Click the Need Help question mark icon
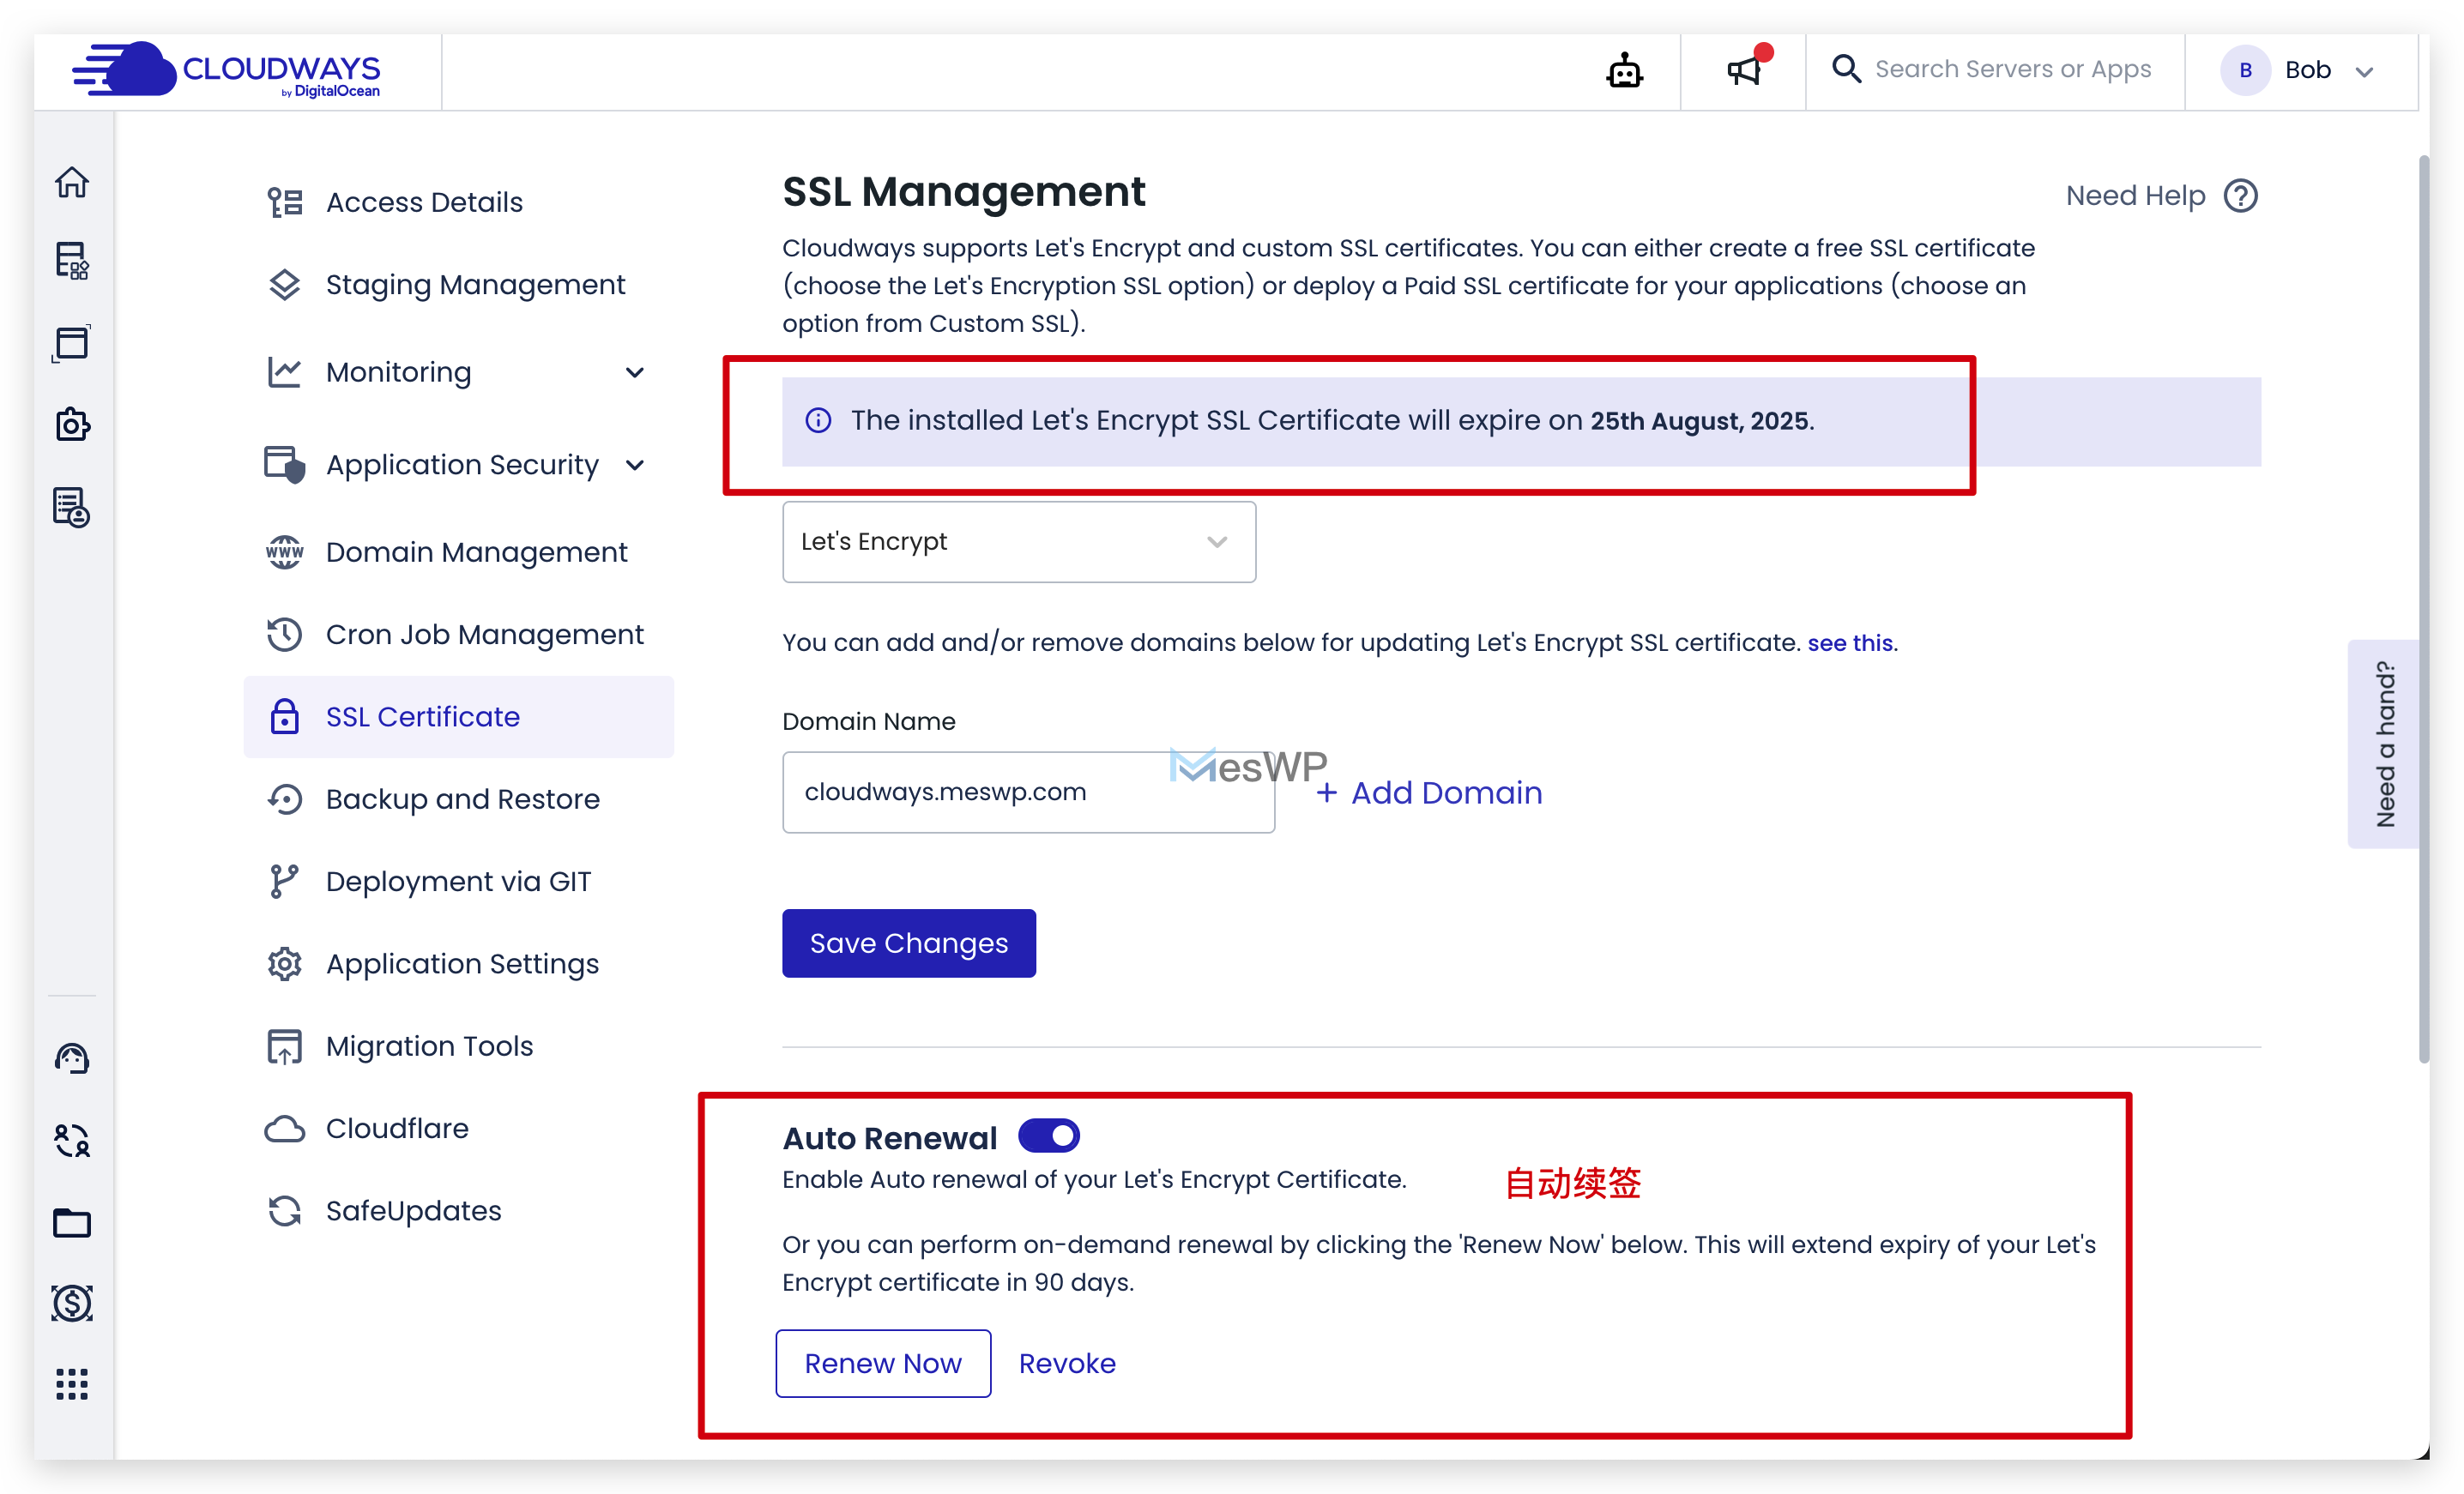 click(x=2241, y=196)
